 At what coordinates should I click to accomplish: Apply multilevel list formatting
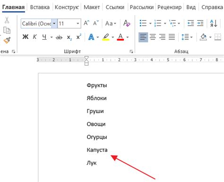click(172, 23)
